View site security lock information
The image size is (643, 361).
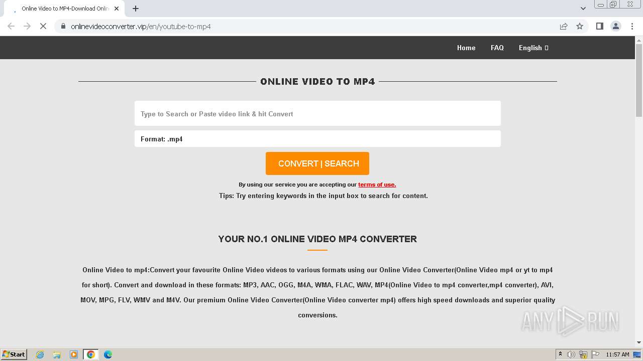63,26
